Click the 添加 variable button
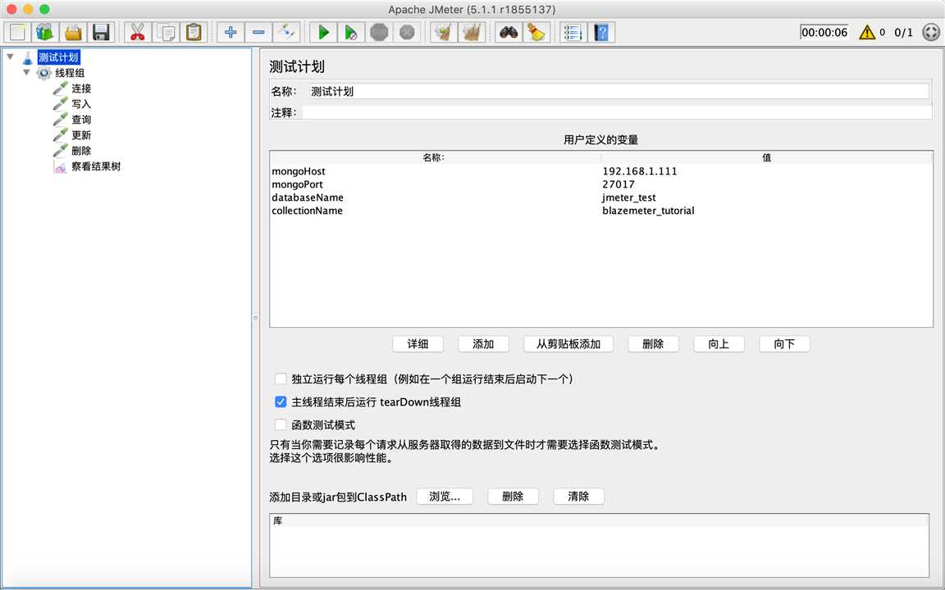The height and width of the screenshot is (590, 945). 483,344
